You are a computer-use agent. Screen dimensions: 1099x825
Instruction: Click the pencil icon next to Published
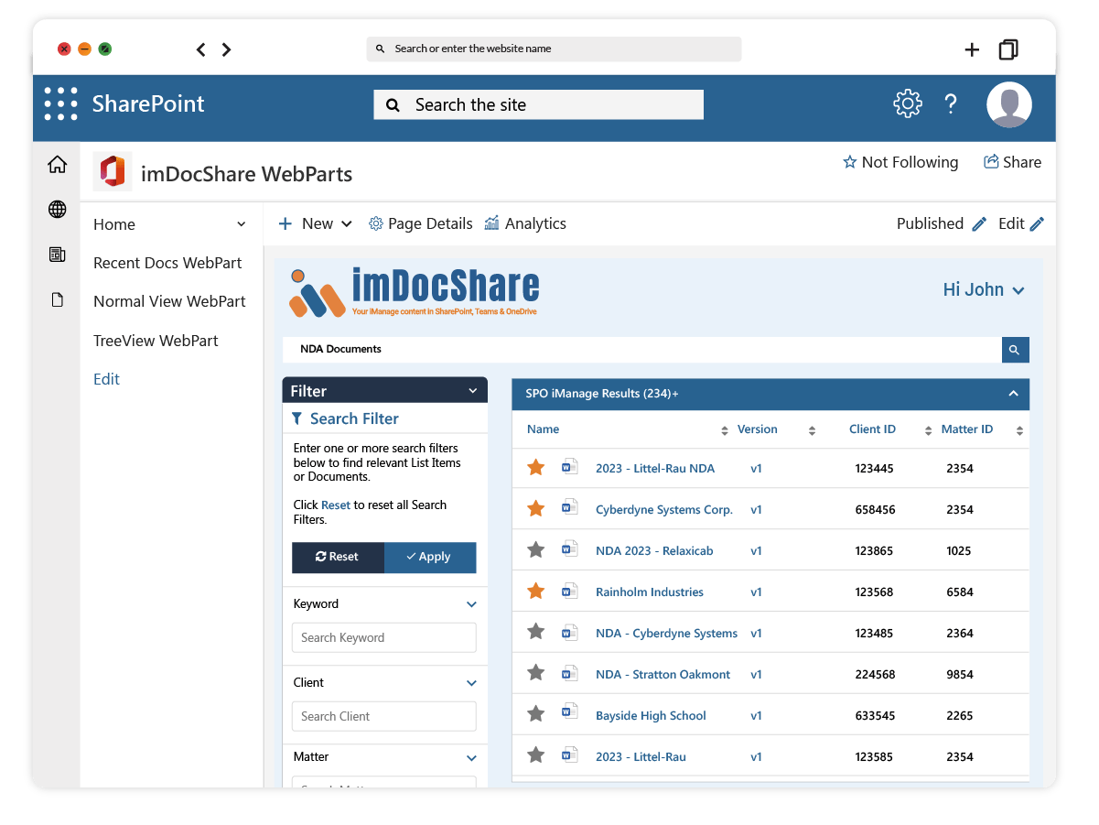click(979, 224)
